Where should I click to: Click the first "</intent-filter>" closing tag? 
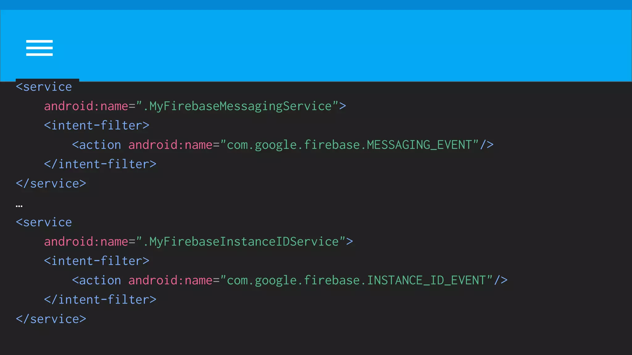100,164
